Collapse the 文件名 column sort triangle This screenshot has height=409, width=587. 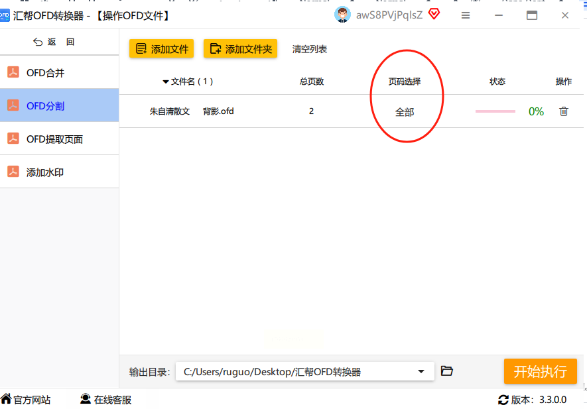click(165, 82)
